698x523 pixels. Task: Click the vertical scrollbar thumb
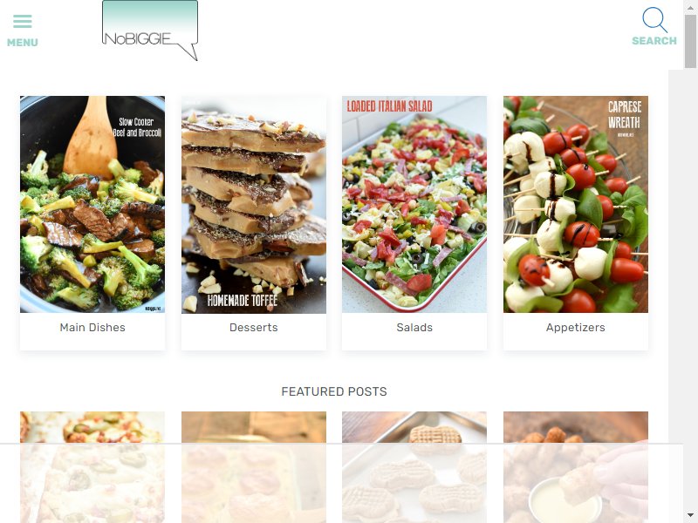click(690, 41)
